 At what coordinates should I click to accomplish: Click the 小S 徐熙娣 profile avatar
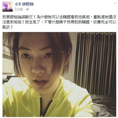pos(8,7)
